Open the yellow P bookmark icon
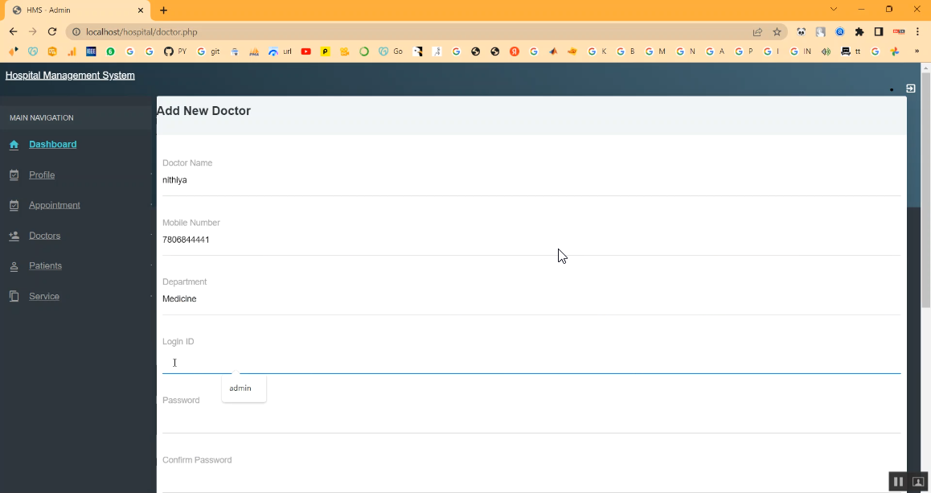The image size is (931, 493). point(326,51)
